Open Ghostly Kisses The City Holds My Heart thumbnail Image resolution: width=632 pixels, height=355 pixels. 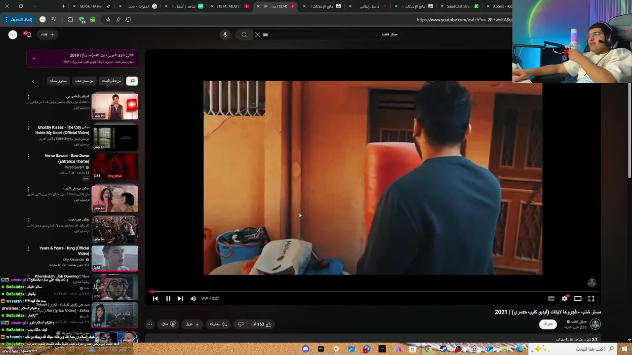tap(115, 137)
